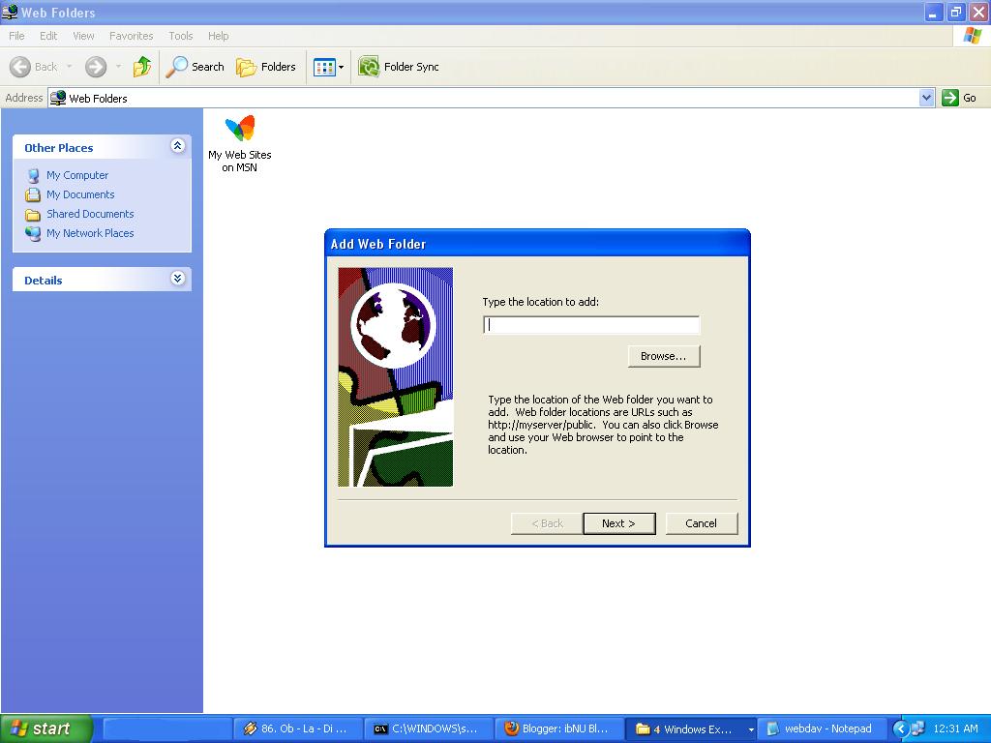Viewport: 991px width, 743px height.
Task: Switch to the Winamp taskbar item
Action: click(298, 729)
